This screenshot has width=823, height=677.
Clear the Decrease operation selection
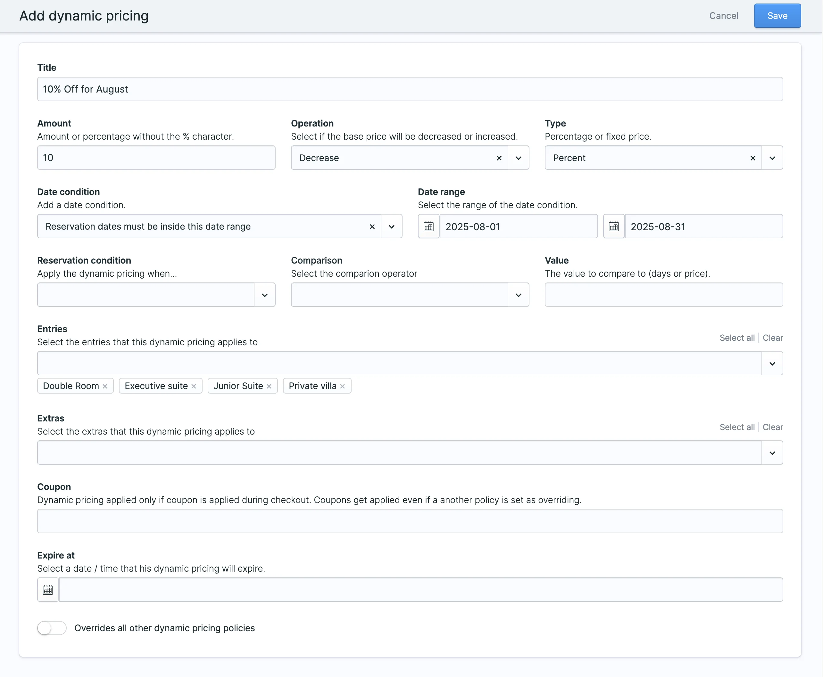499,158
